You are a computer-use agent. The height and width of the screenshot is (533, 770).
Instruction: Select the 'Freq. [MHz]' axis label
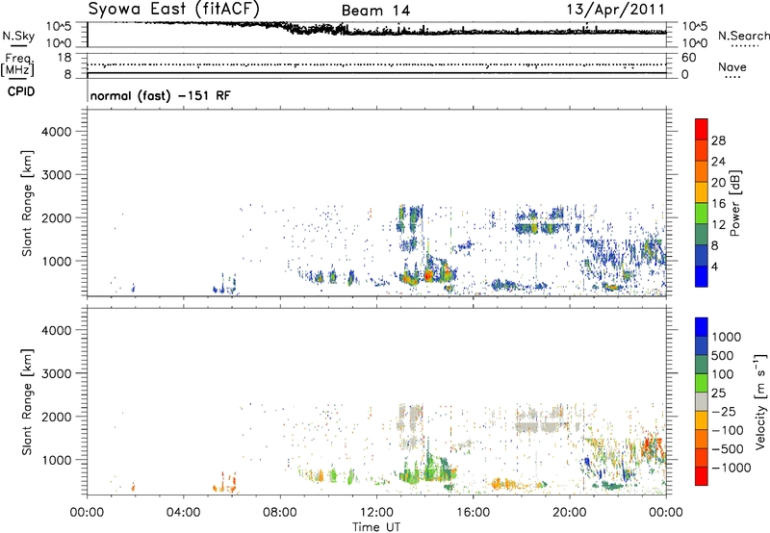click(17, 64)
